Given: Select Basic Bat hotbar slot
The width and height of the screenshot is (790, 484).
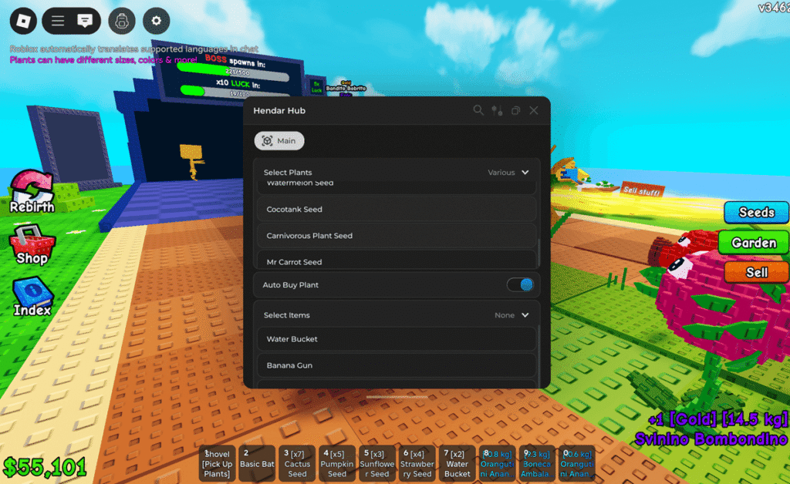Looking at the screenshot, I should (257, 464).
